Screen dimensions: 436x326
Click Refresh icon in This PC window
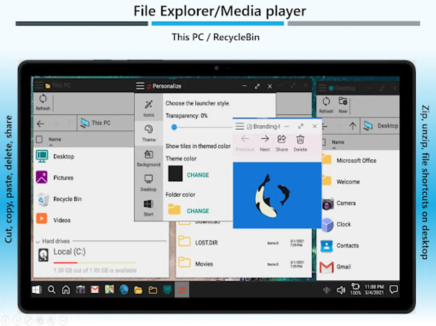[43, 100]
